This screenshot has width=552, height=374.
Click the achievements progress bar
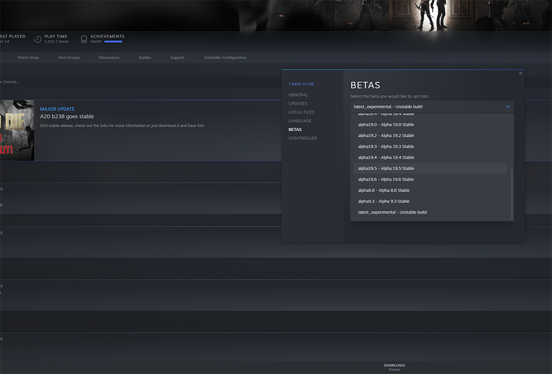(115, 41)
